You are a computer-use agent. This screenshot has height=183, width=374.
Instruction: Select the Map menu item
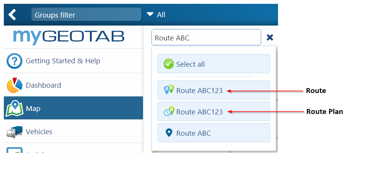(33, 109)
